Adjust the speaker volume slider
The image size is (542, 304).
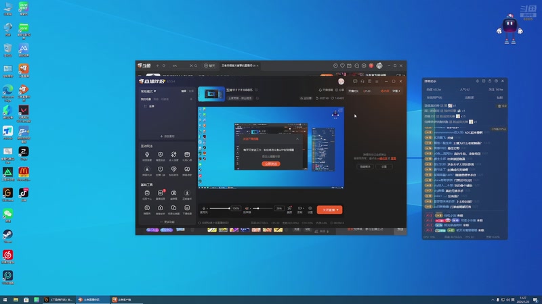pyautogui.click(x=263, y=208)
